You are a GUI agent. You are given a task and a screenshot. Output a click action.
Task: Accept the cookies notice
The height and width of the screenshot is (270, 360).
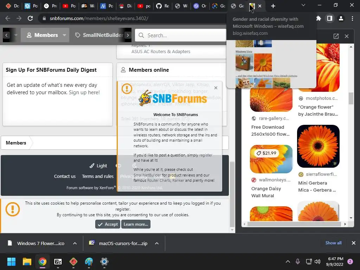click(x=108, y=224)
